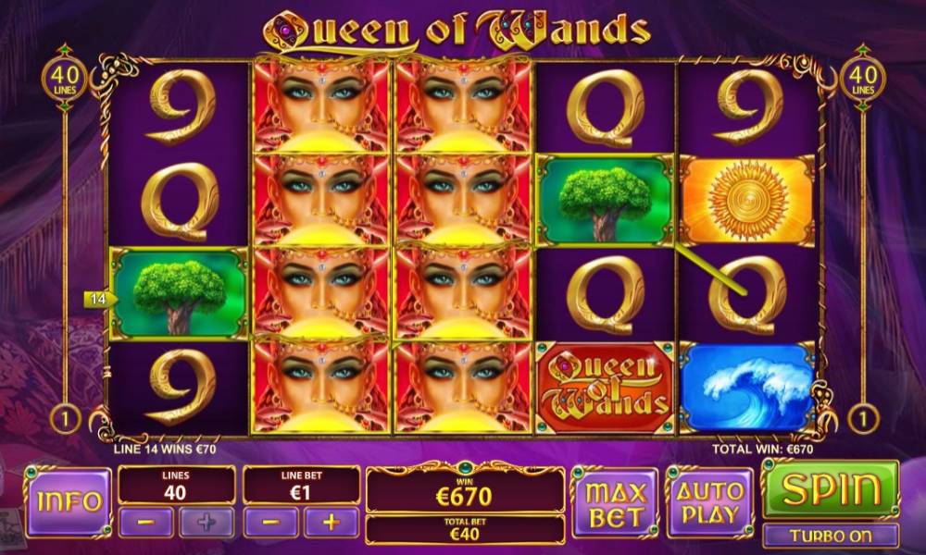Click the blue ocean wave symbol
The image size is (926, 555).
tap(747, 388)
